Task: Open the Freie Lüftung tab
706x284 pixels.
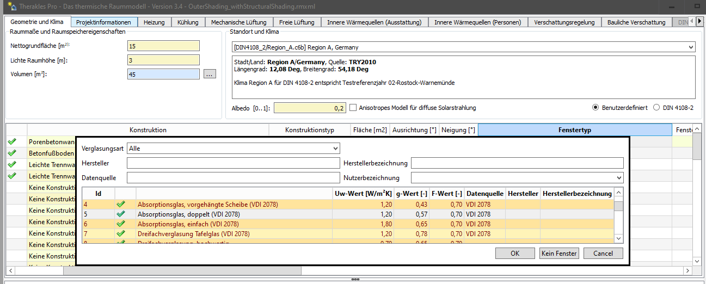Action: [x=297, y=22]
